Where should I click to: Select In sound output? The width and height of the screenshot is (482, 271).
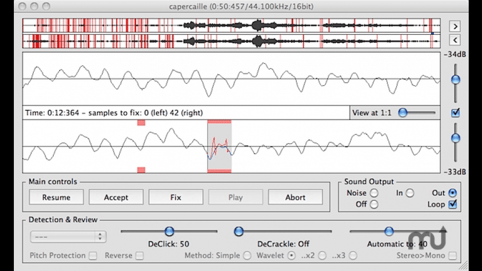click(x=410, y=193)
